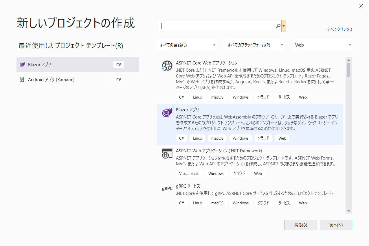Image resolution: width=369 pixels, height=246 pixels.
Task: Click inside the project search input field
Action: 217,26
